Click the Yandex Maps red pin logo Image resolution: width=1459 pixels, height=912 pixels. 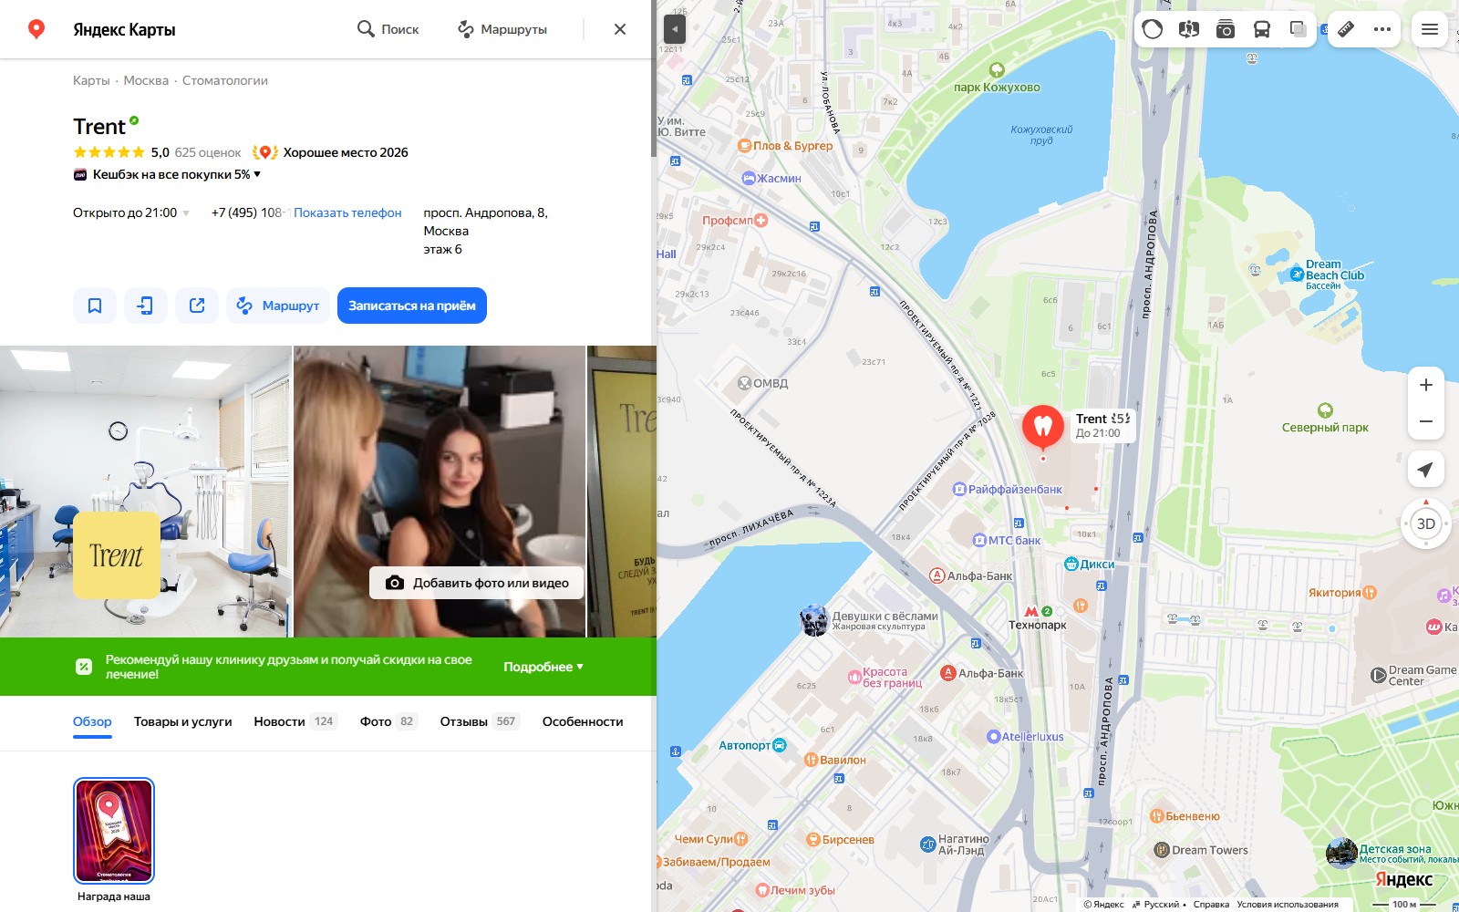point(36,29)
